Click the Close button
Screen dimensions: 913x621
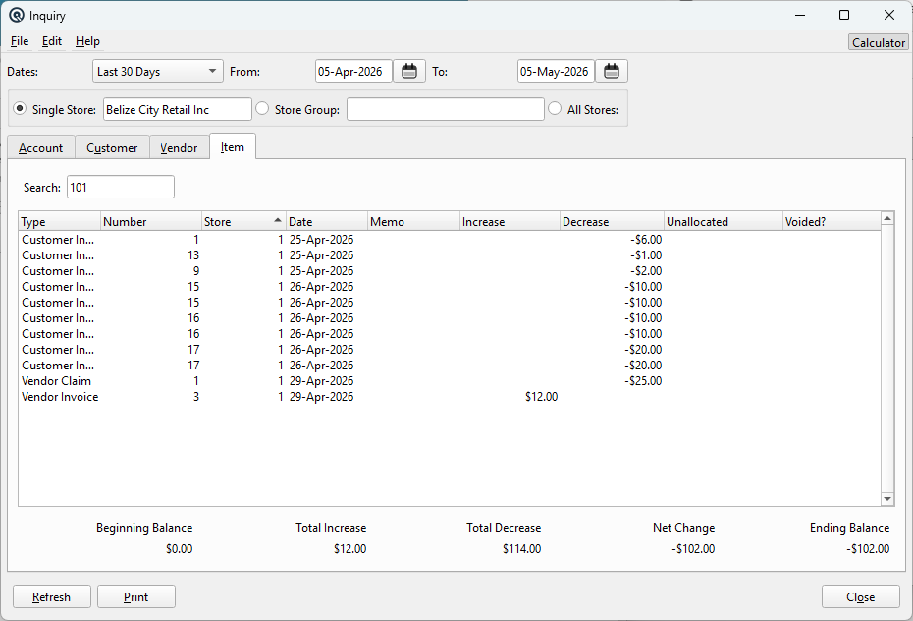coord(861,596)
